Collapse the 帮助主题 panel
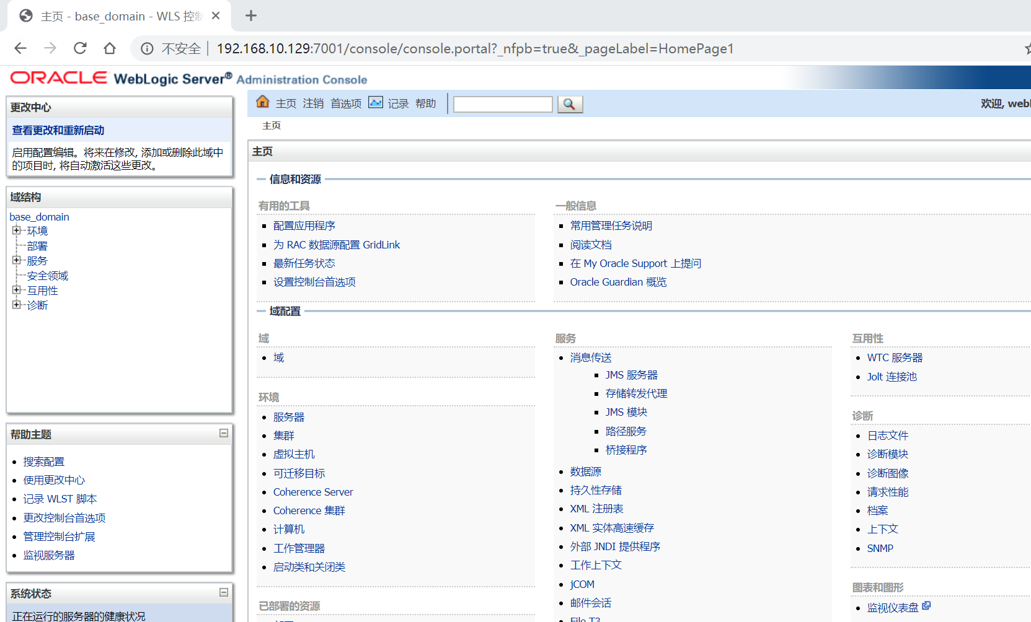This screenshot has height=622, width=1031. [224, 433]
